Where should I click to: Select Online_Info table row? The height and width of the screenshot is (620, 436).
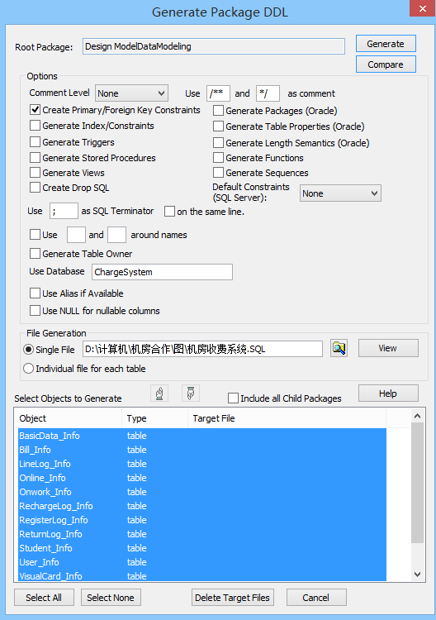202,478
